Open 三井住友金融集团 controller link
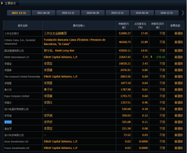187x153 pixels. tap(55, 34)
